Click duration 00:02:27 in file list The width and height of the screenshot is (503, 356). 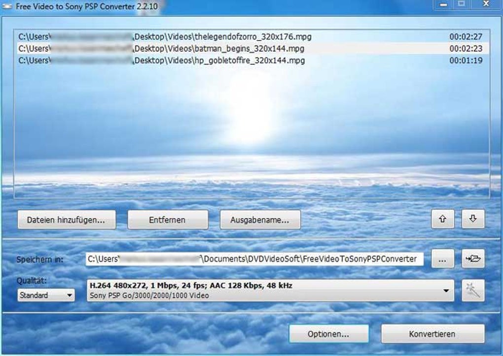466,37
